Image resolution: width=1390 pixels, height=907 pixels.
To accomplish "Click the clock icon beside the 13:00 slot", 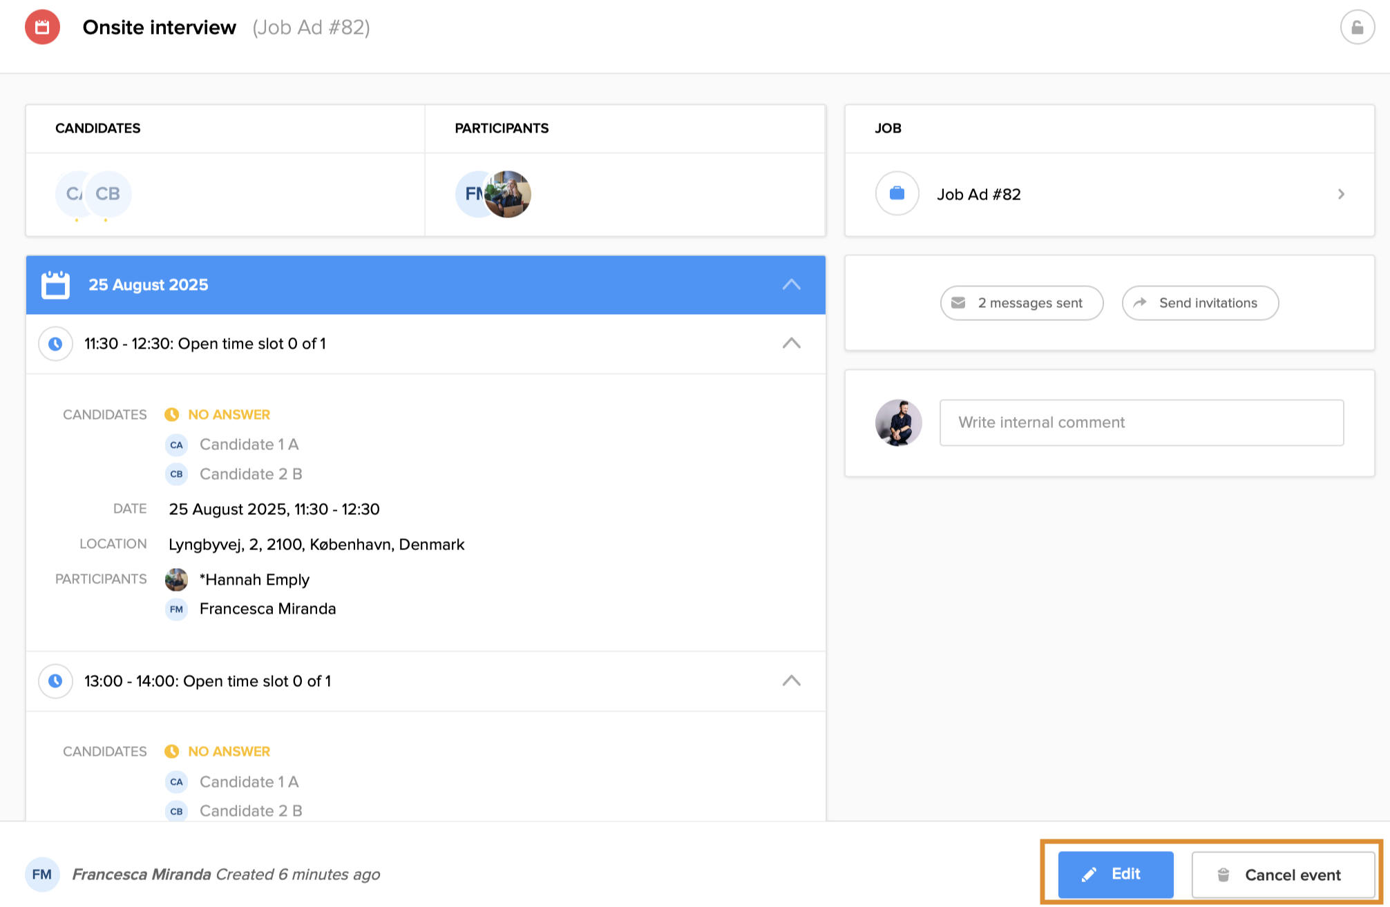I will coord(55,681).
